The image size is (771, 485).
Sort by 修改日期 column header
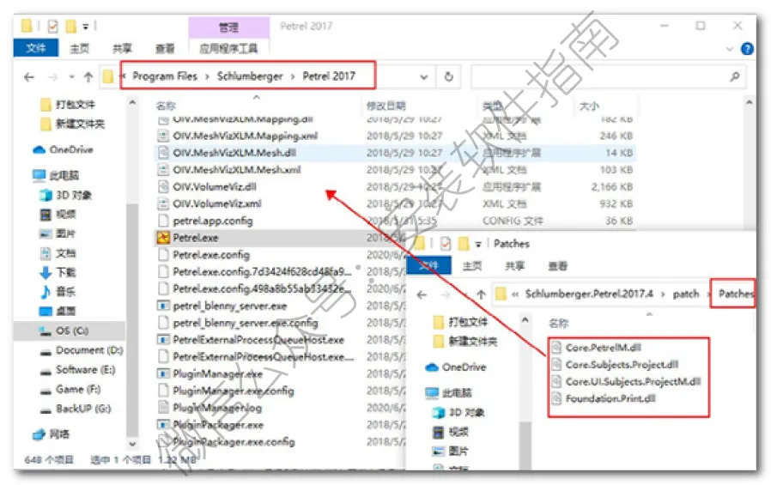click(x=386, y=106)
